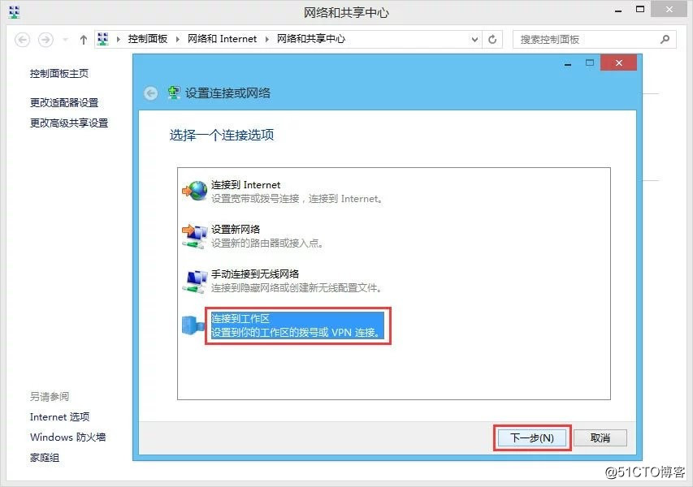Open 网络和共享中心 breadcrumb
This screenshot has width=693, height=487.
click(x=311, y=39)
